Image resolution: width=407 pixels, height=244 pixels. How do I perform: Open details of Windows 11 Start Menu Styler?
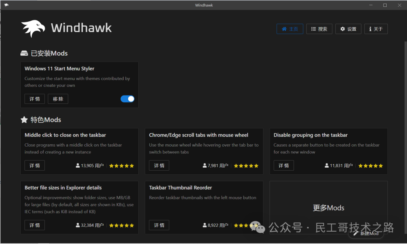point(35,99)
